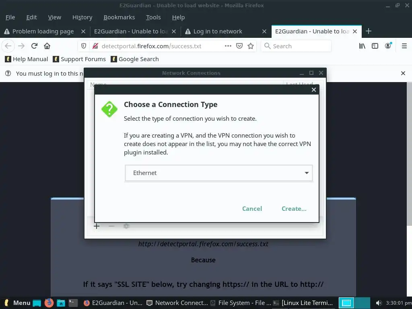Viewport: 412px width, 309px height.
Task: Open the View menu
Action: [55, 17]
